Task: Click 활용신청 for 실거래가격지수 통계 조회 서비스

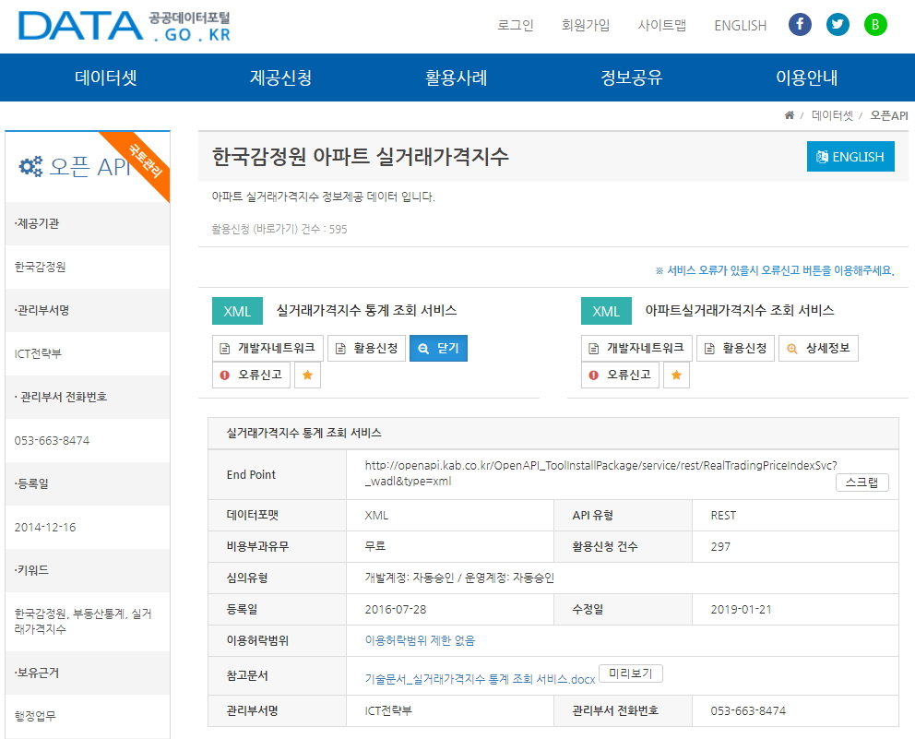Action: pyautogui.click(x=366, y=349)
